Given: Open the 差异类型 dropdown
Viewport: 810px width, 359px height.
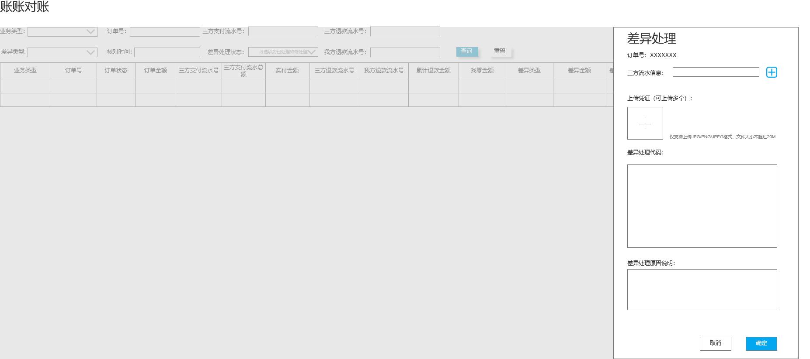Looking at the screenshot, I should [63, 52].
